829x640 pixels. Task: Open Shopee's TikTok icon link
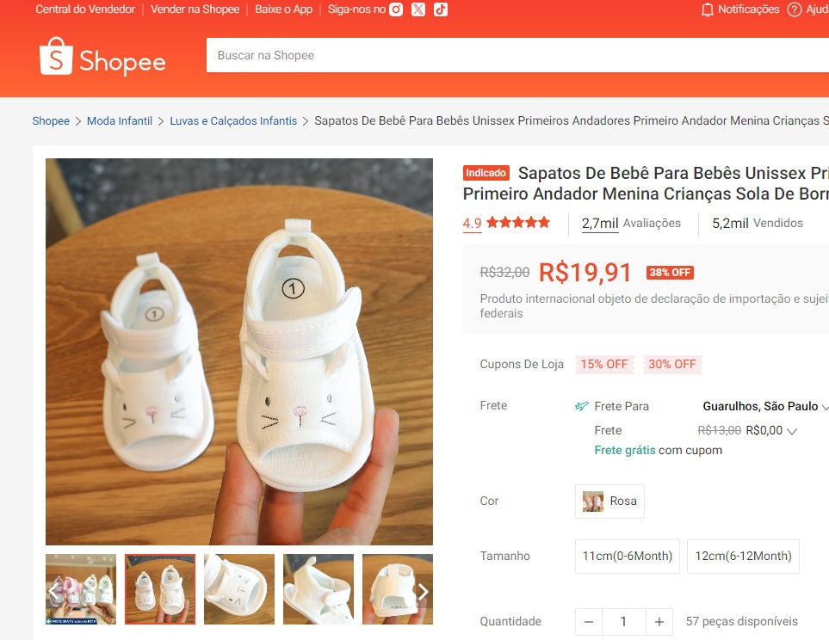pos(441,9)
